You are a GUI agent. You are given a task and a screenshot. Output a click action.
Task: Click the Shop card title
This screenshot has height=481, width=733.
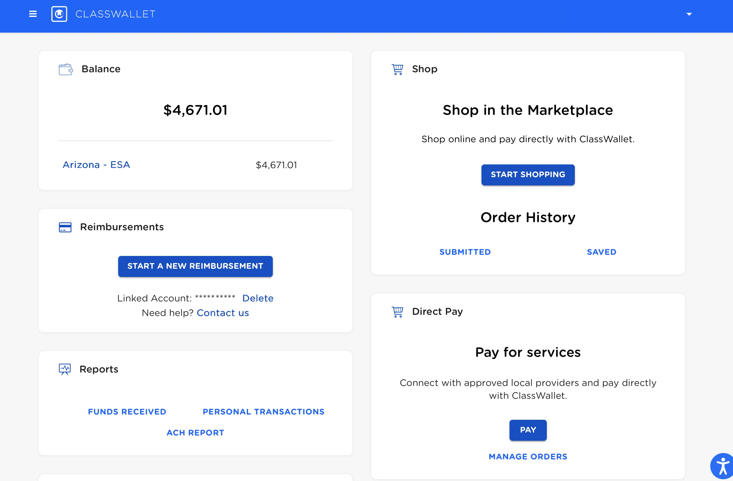(x=425, y=69)
